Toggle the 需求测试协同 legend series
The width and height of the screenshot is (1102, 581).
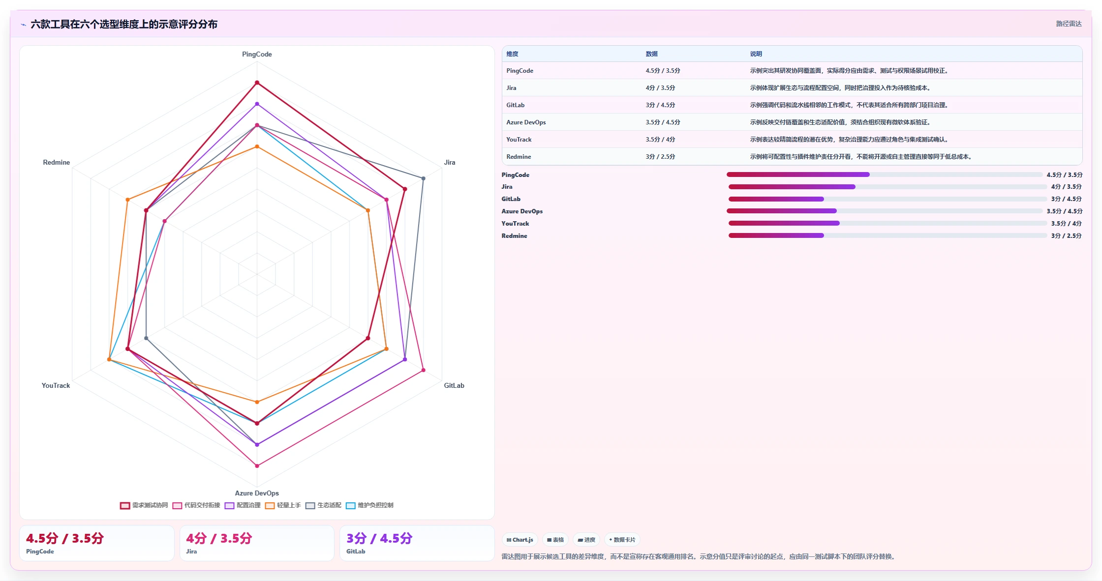click(144, 505)
